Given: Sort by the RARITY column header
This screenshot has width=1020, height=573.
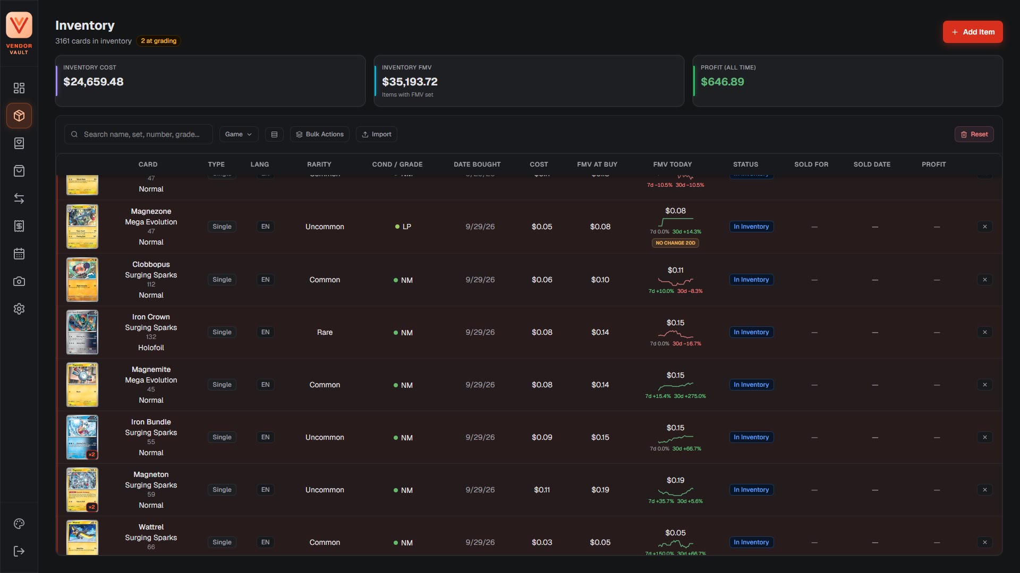Looking at the screenshot, I should (x=319, y=164).
